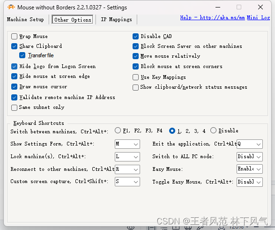The height and width of the screenshot is (230, 275).
Task: Expand the Exit the application key dropdown
Action: tap(250, 144)
